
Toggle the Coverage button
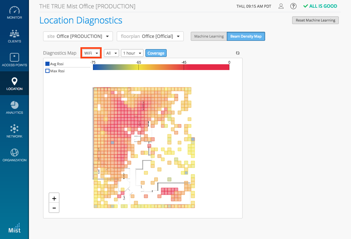click(156, 53)
